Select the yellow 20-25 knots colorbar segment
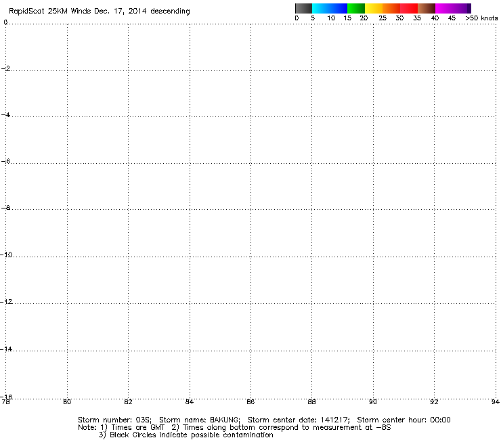 [x=374, y=8]
